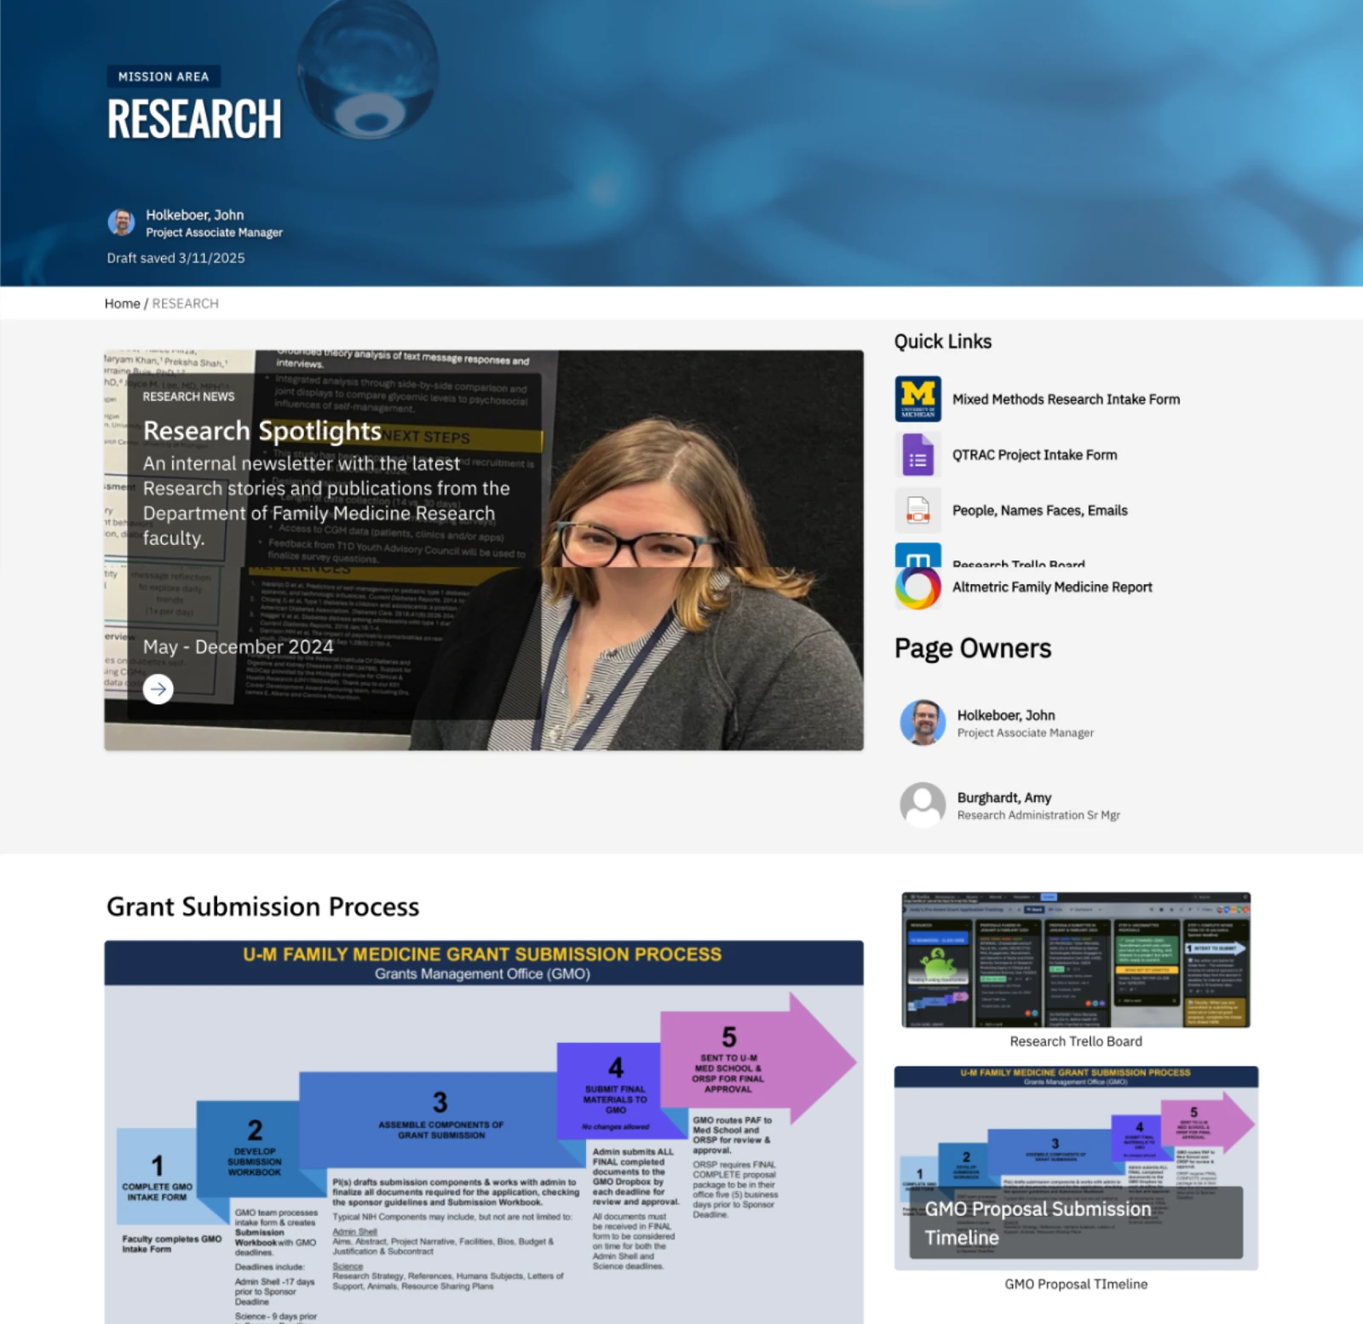Click the Grant Submission Process heading

pyautogui.click(x=262, y=907)
